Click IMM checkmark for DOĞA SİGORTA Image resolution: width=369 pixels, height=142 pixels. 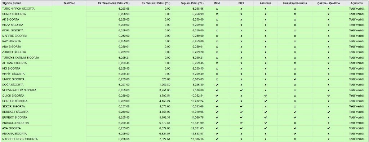(217, 85)
